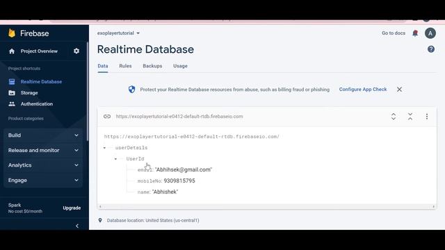This screenshot has height=250, width=445.
Task: Click the App Check shield icon
Action: click(131, 90)
